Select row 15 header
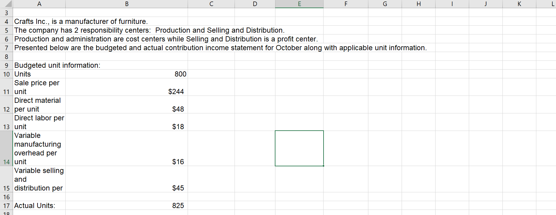This screenshot has width=556, height=215. (x=6, y=179)
